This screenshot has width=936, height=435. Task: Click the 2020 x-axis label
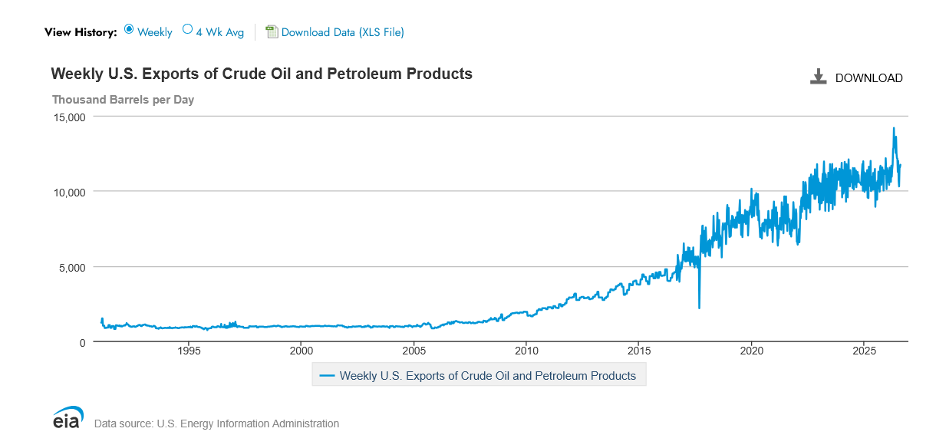[752, 351]
